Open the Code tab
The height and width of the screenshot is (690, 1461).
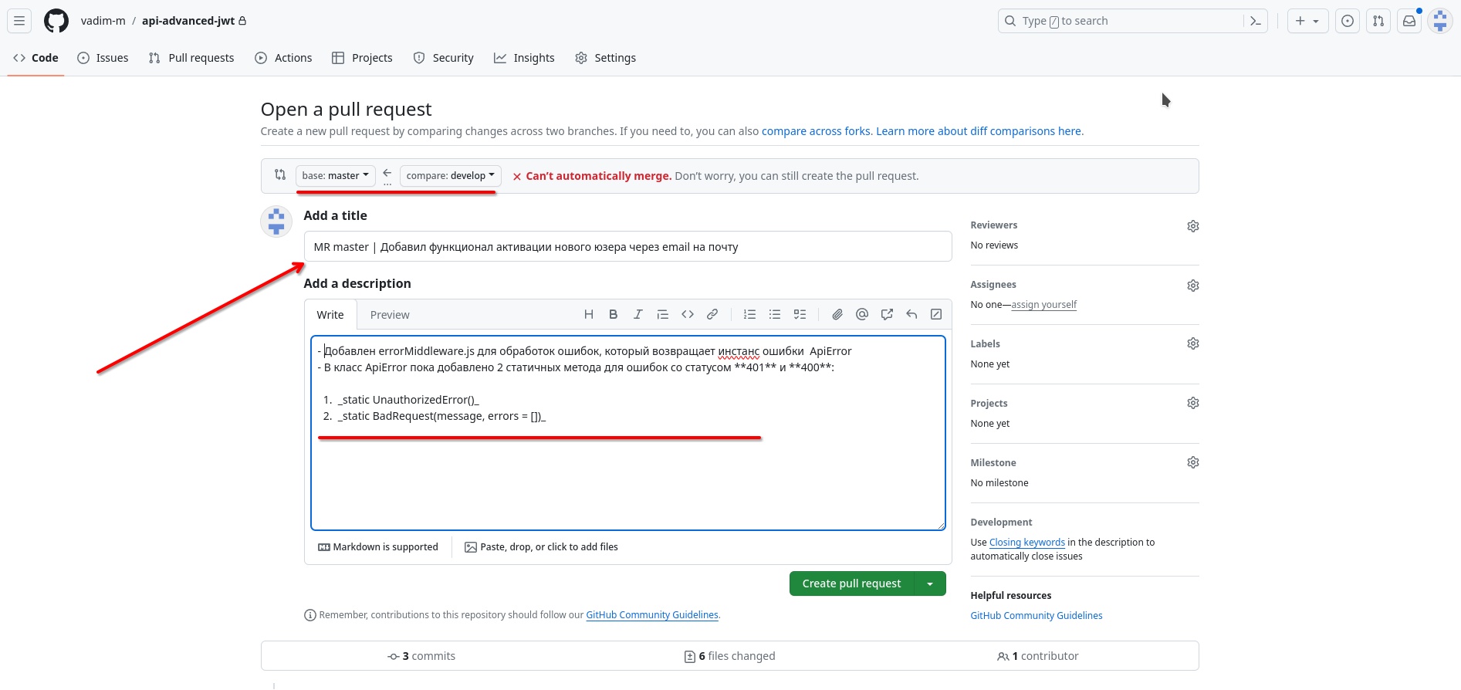36,58
